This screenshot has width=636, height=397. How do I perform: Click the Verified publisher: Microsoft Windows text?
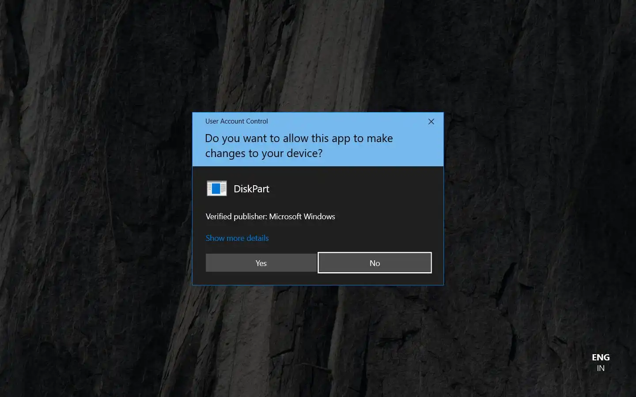(270, 217)
